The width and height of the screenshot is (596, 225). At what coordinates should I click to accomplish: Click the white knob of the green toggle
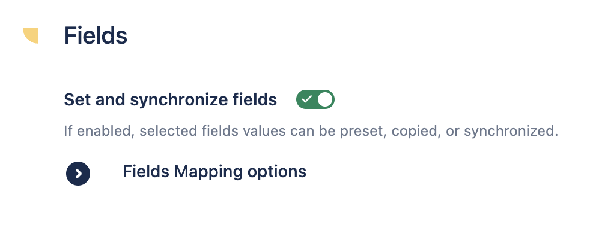(x=325, y=99)
